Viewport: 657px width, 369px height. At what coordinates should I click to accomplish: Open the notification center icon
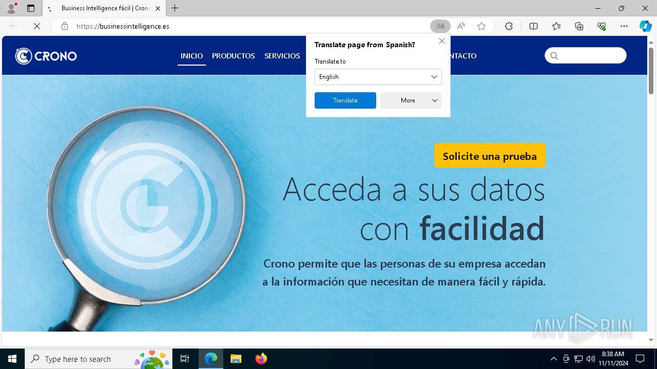tap(640, 359)
